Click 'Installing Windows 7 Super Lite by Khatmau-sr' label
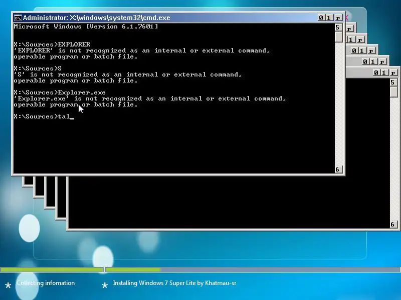This screenshot has height=300, width=401. tap(174, 283)
